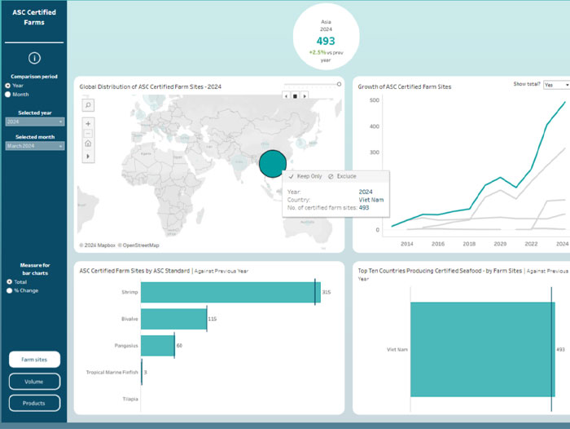Click the info icon in sidebar

34,57
